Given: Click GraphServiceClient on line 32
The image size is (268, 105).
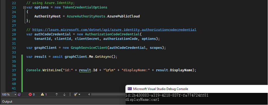Looking at the screenshot, I should [89, 48].
